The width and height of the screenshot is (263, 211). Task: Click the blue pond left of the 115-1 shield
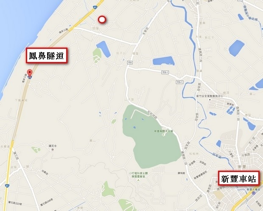(x=163, y=61)
